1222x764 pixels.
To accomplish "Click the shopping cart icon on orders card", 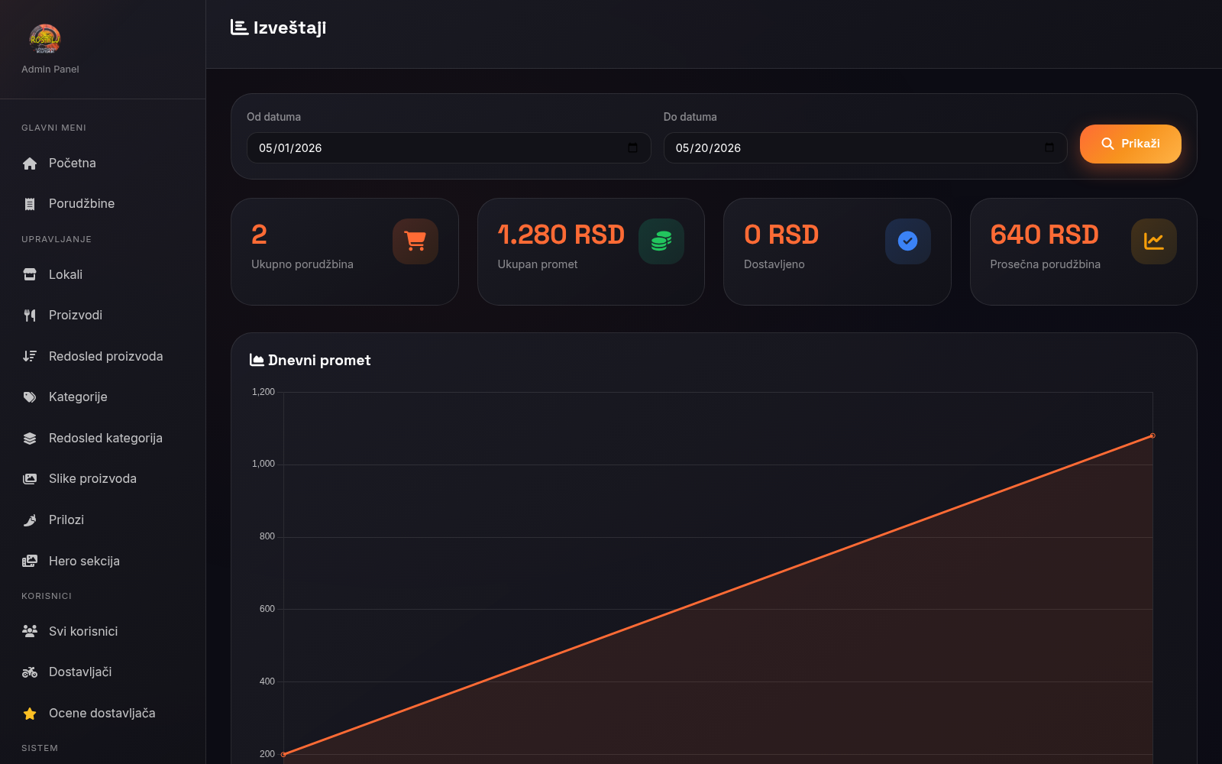I will [415, 241].
